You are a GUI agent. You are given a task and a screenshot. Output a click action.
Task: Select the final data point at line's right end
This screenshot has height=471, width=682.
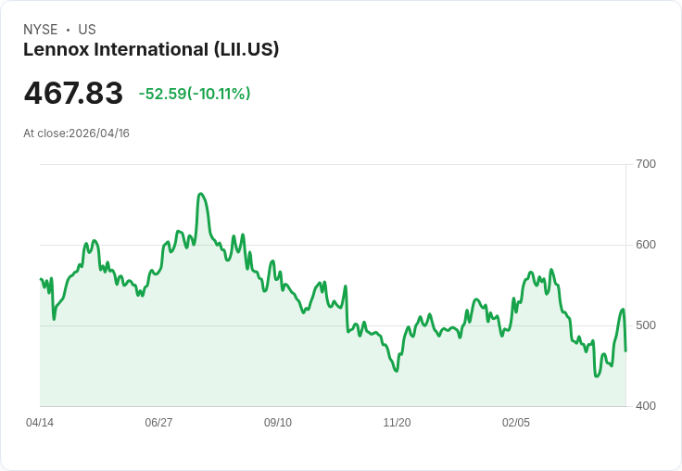point(625,350)
